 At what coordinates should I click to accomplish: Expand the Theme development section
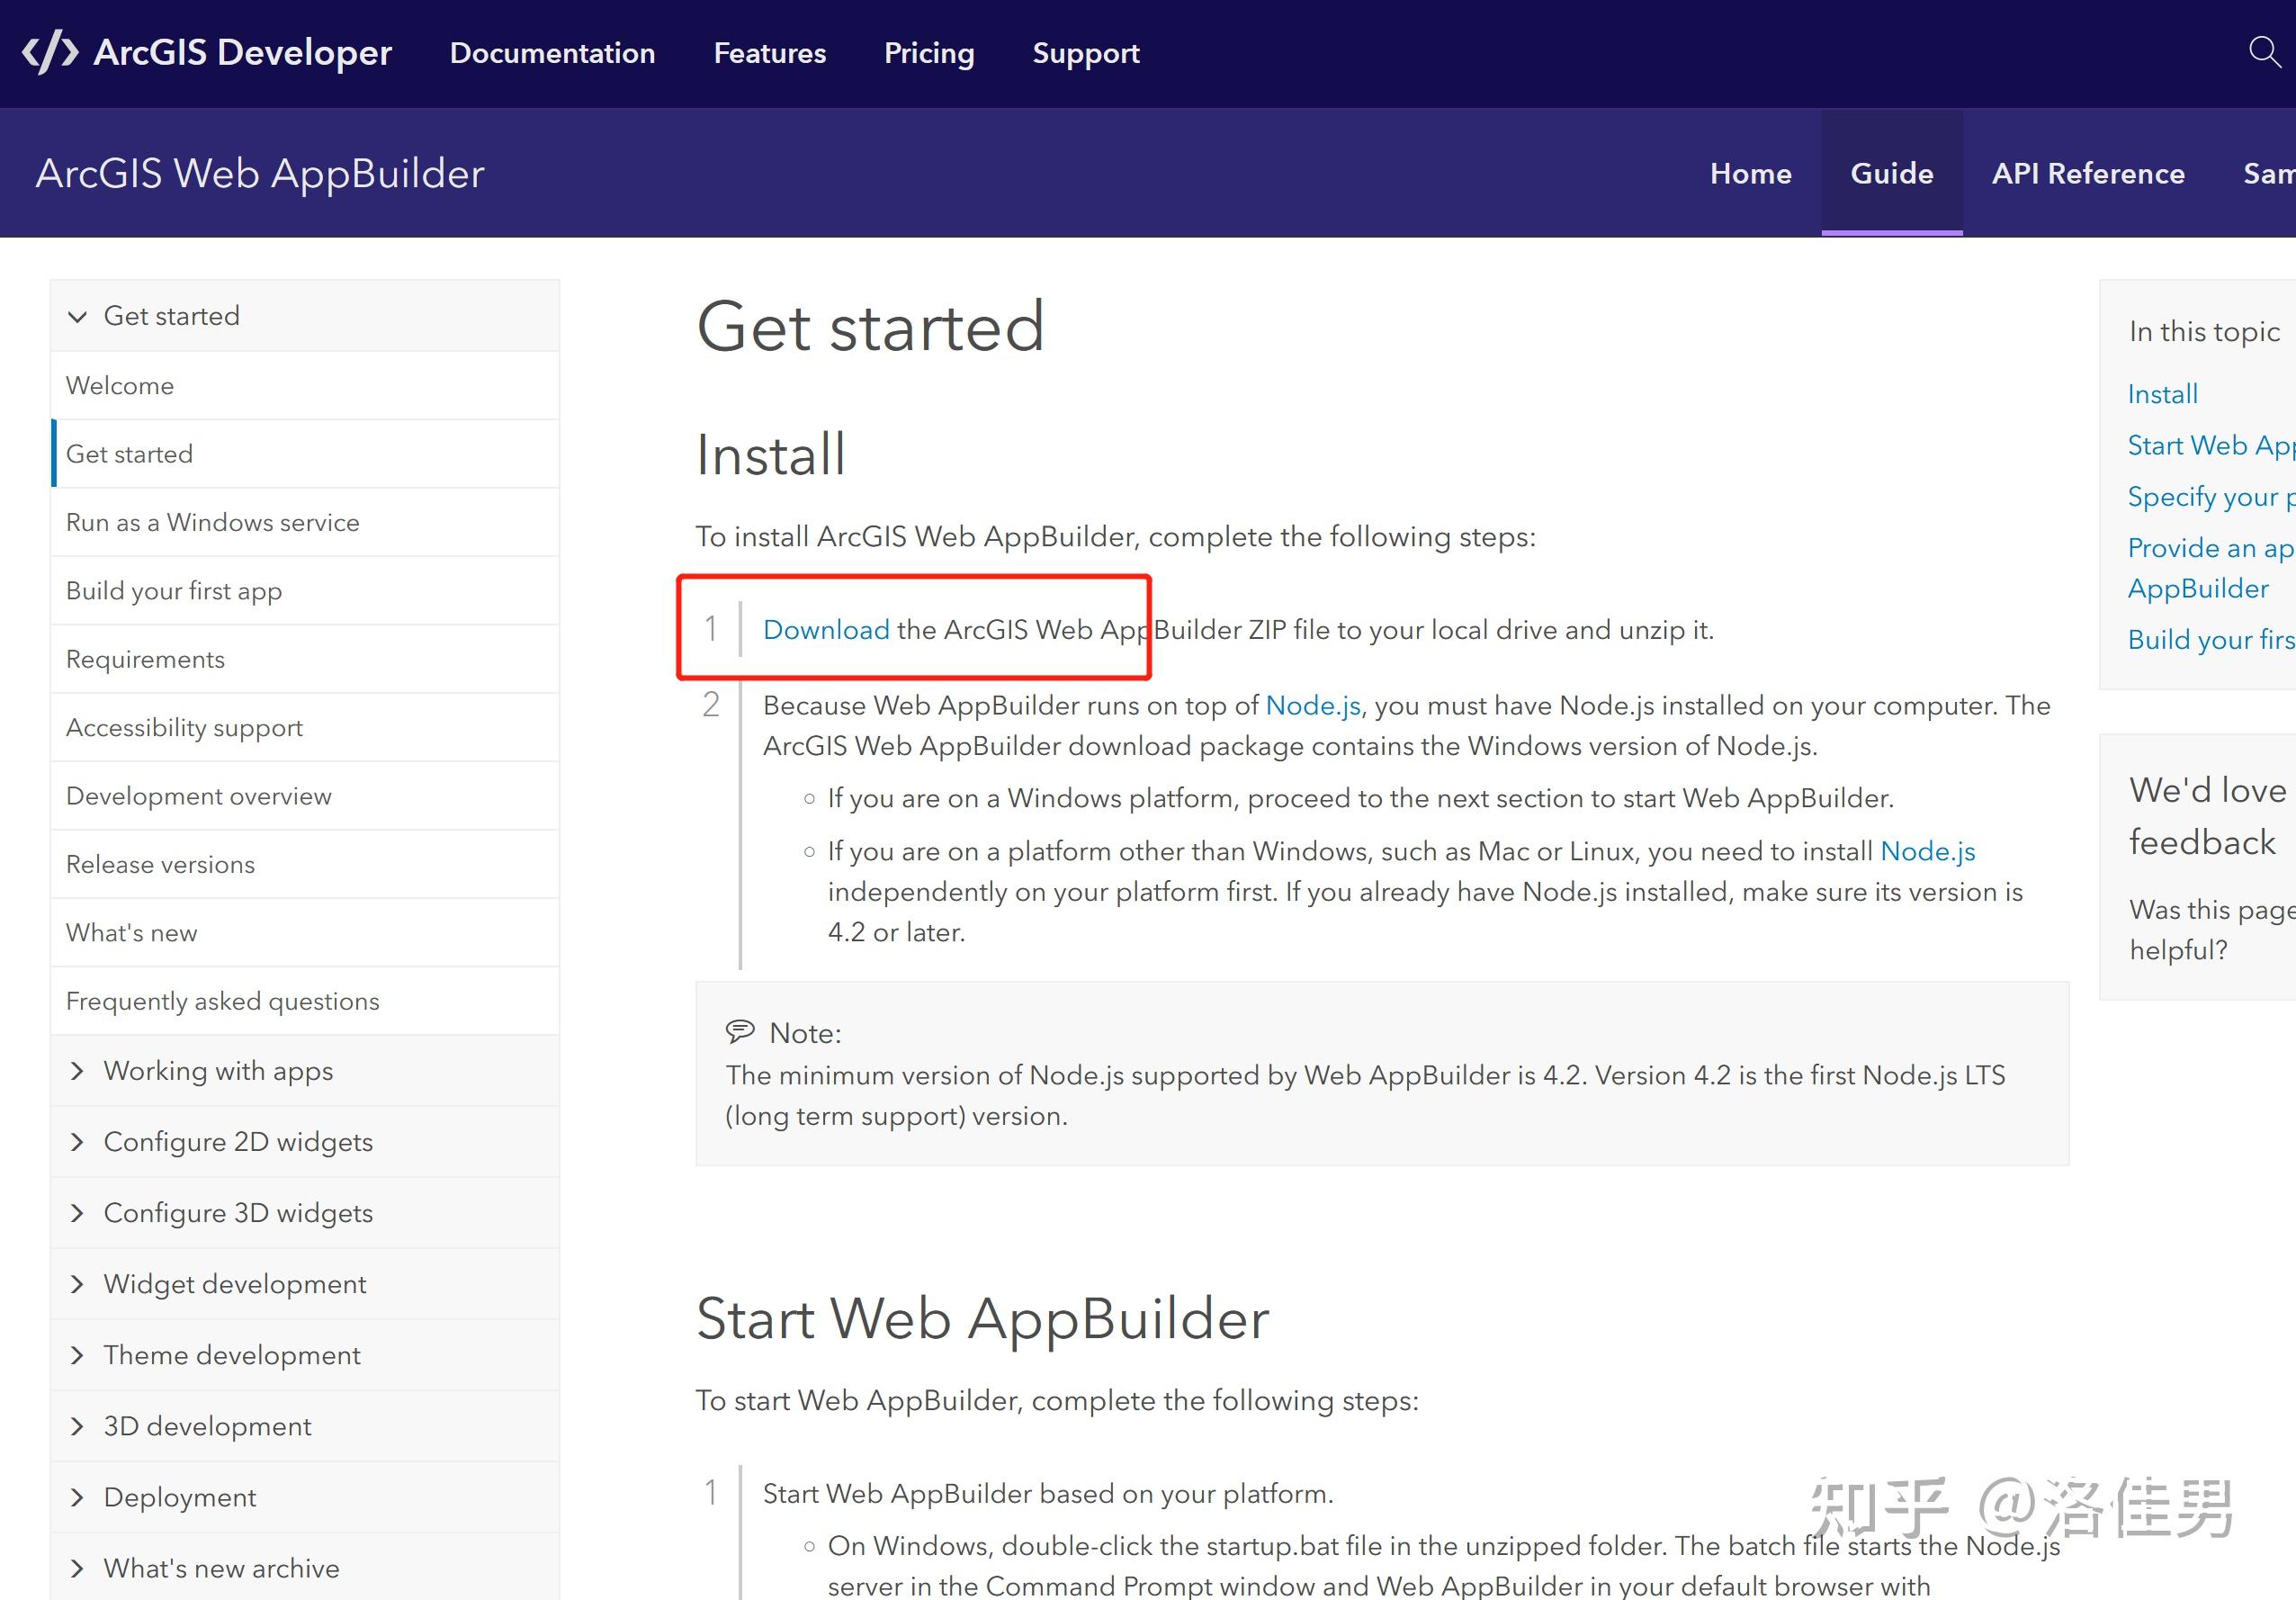coord(305,1355)
